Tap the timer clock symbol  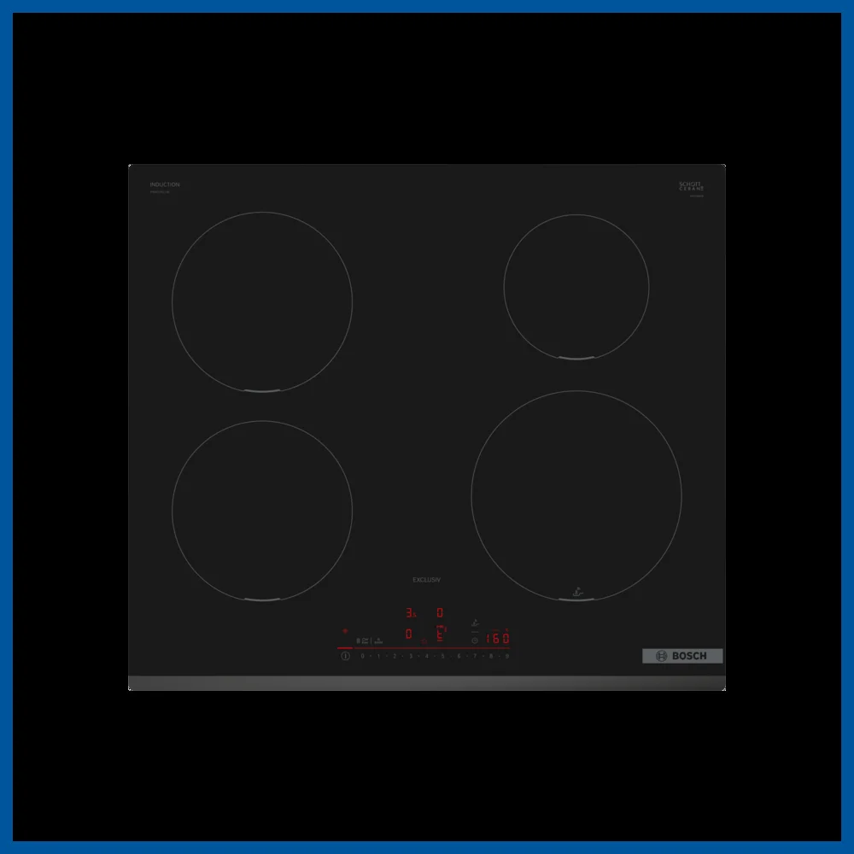[475, 640]
